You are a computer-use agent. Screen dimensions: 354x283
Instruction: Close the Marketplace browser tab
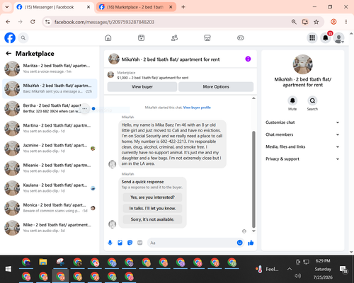pyautogui.click(x=171, y=7)
